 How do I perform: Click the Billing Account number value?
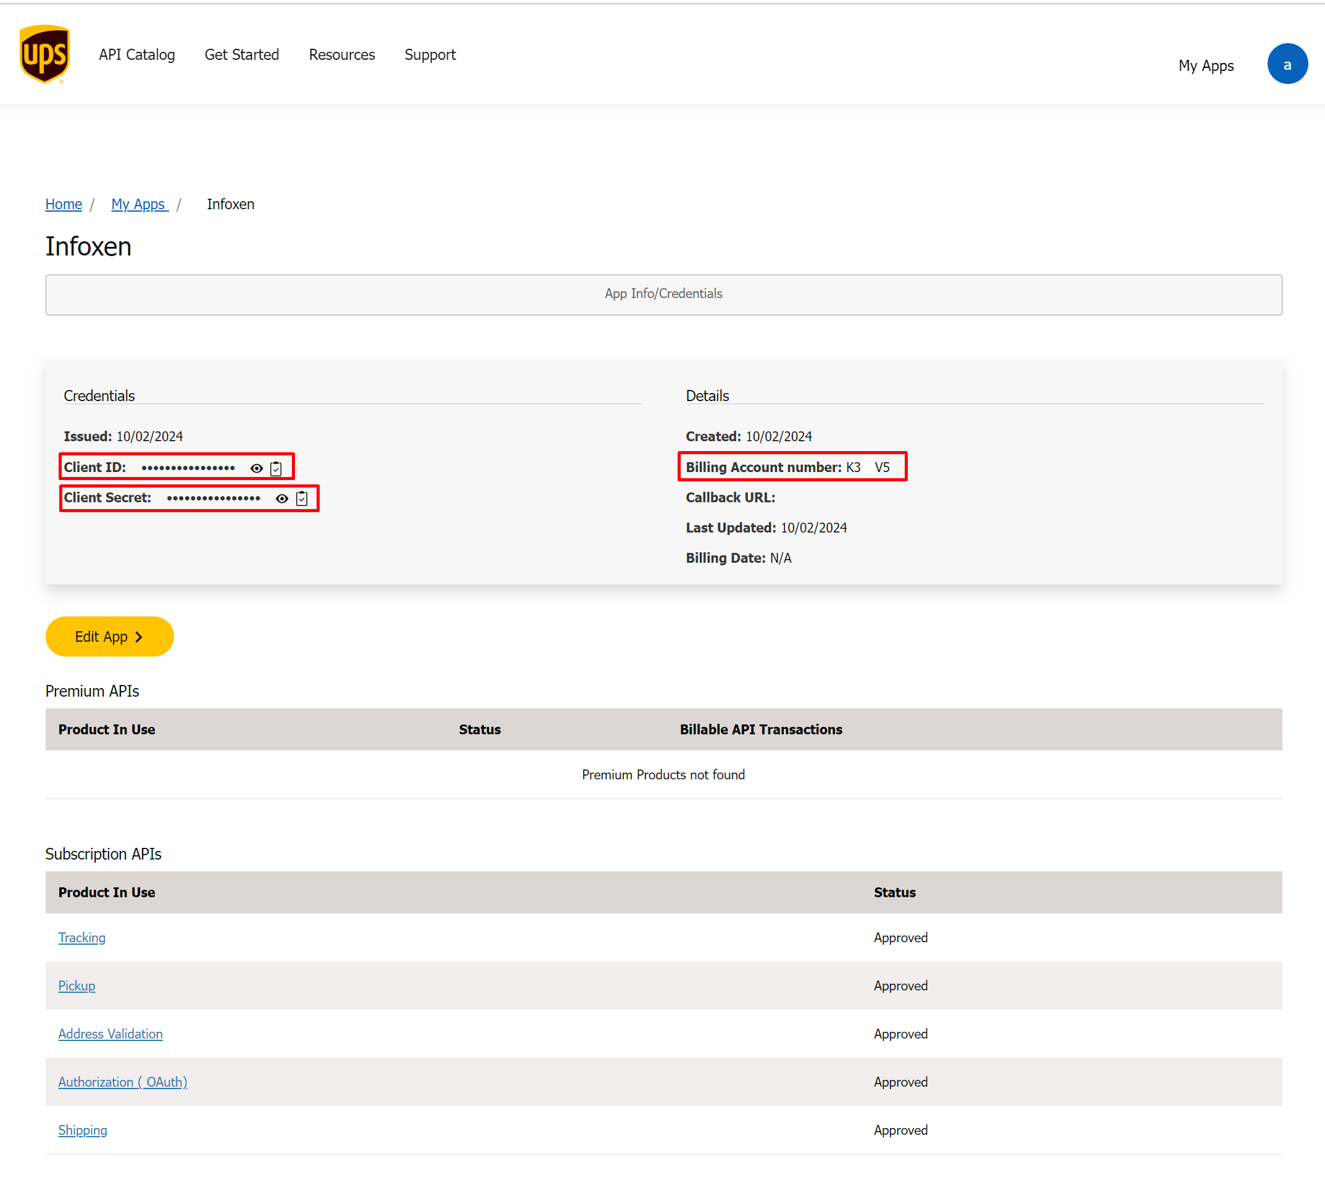[868, 467]
